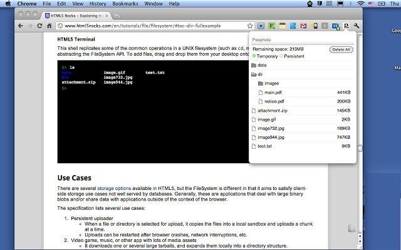Select the Persistent storage radio button

coord(281,56)
